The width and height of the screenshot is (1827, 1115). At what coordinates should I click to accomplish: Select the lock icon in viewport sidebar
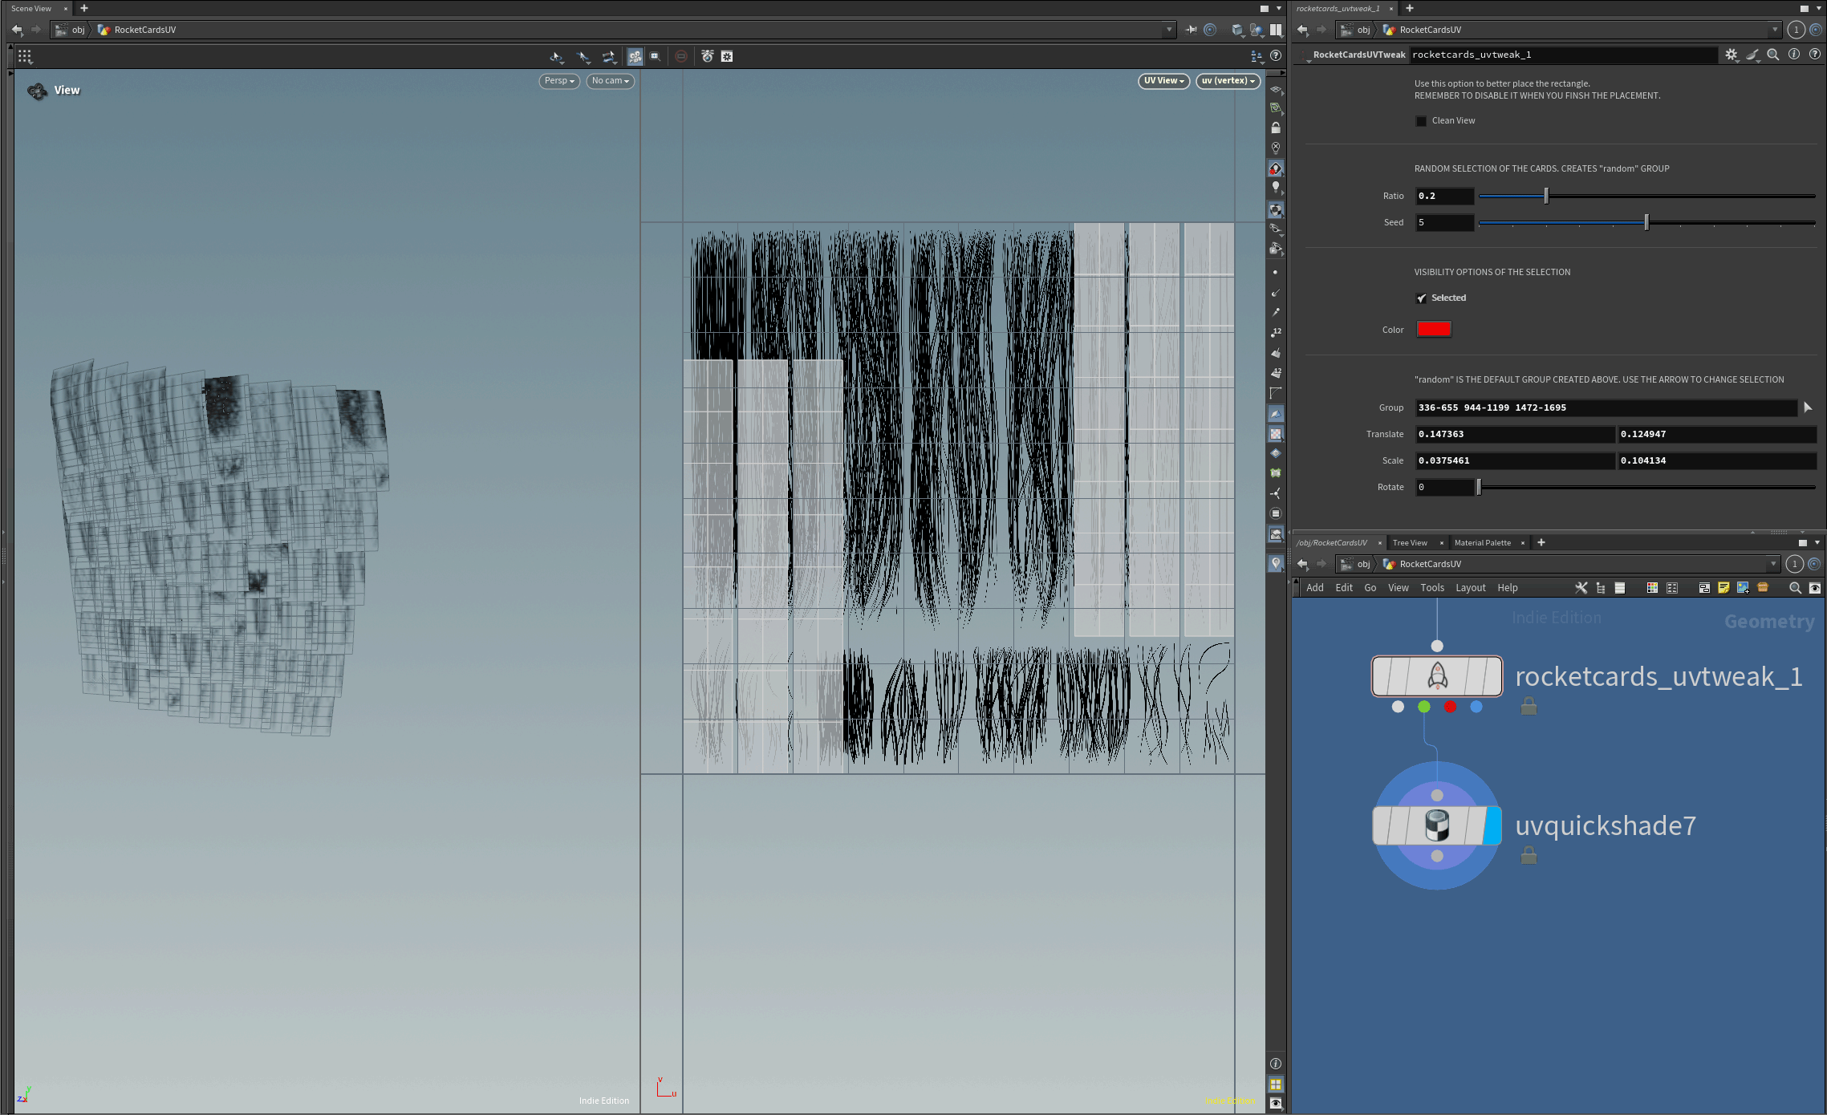[x=1276, y=128]
